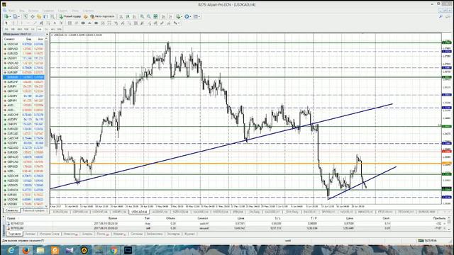Toggle the Terminal panel icon
Image resolution: width=454 pixels, height=255 pixels.
tap(45, 16)
